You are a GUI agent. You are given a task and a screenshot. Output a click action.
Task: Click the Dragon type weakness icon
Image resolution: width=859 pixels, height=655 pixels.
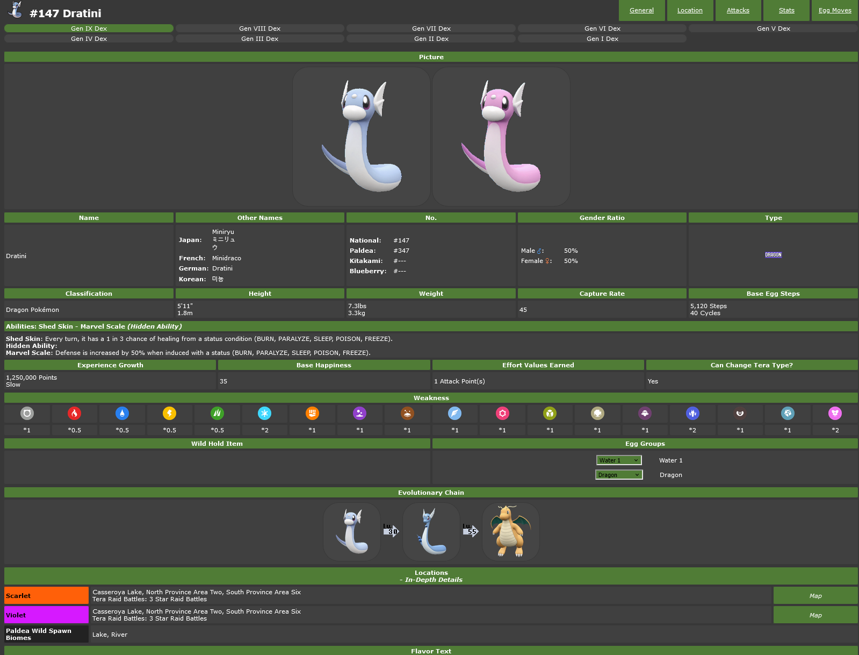pos(692,413)
